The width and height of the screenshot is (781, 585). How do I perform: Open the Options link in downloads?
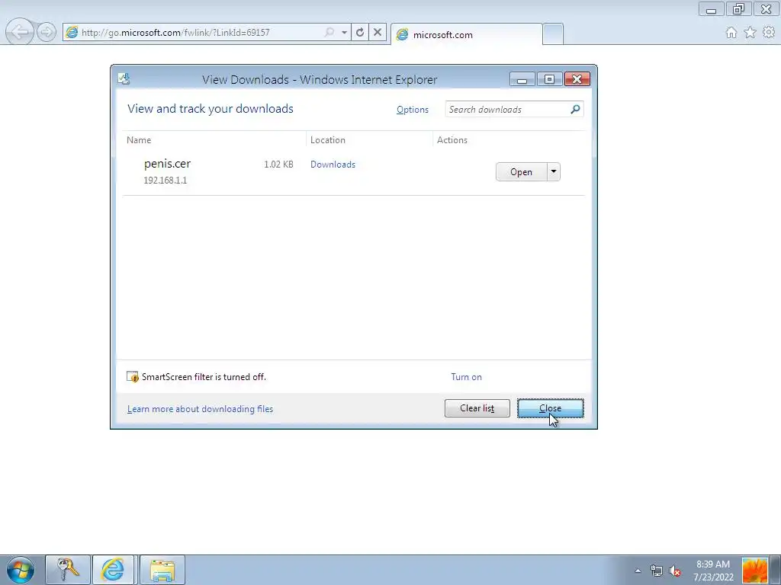tap(413, 110)
